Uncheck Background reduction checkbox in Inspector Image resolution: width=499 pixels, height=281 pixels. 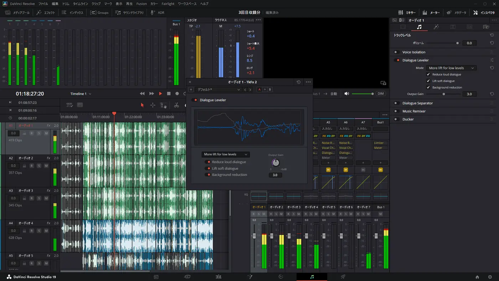[428, 87]
